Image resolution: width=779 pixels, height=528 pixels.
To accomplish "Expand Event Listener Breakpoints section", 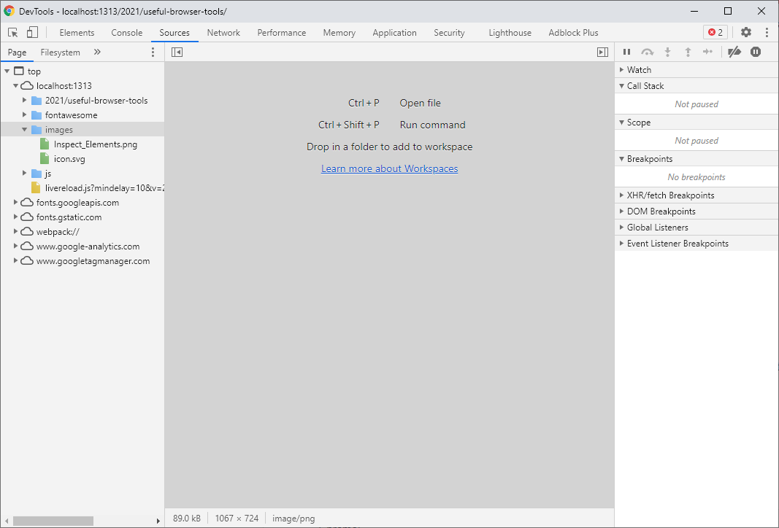I will point(621,243).
